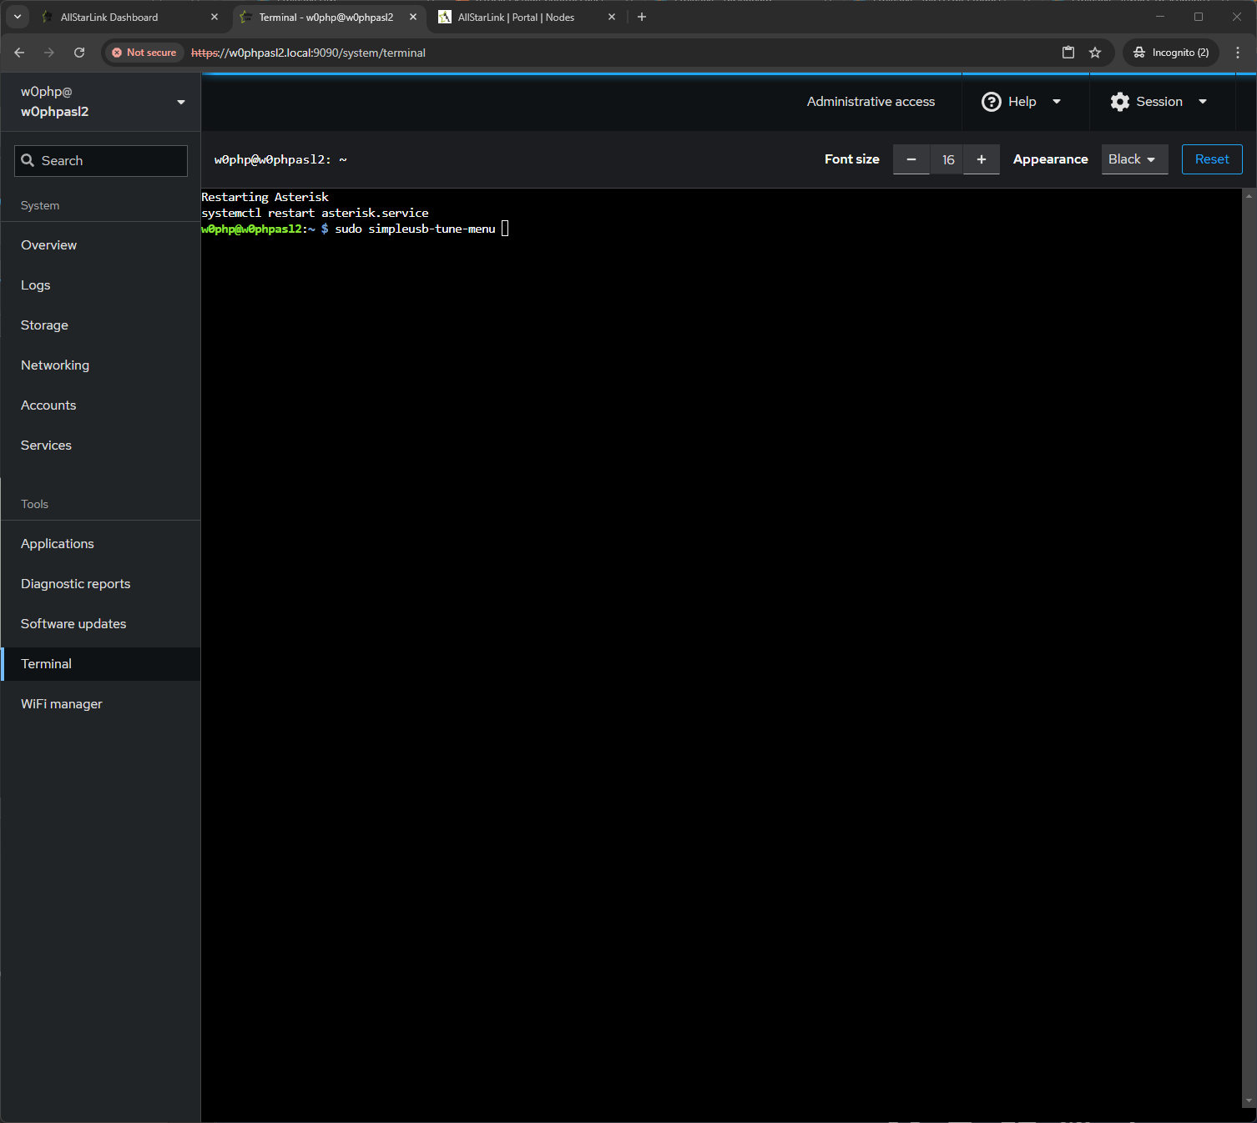Open WiFi manager from sidebar
The width and height of the screenshot is (1257, 1123).
(x=62, y=704)
